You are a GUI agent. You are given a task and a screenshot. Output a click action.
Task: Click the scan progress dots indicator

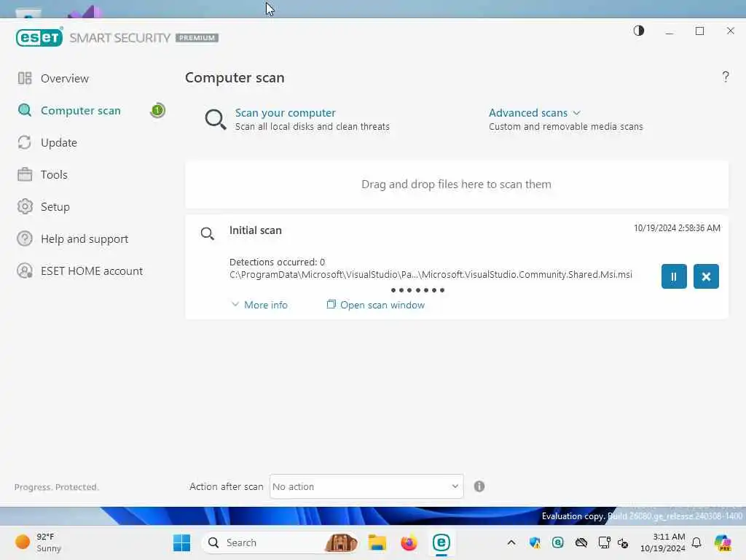[x=417, y=290]
